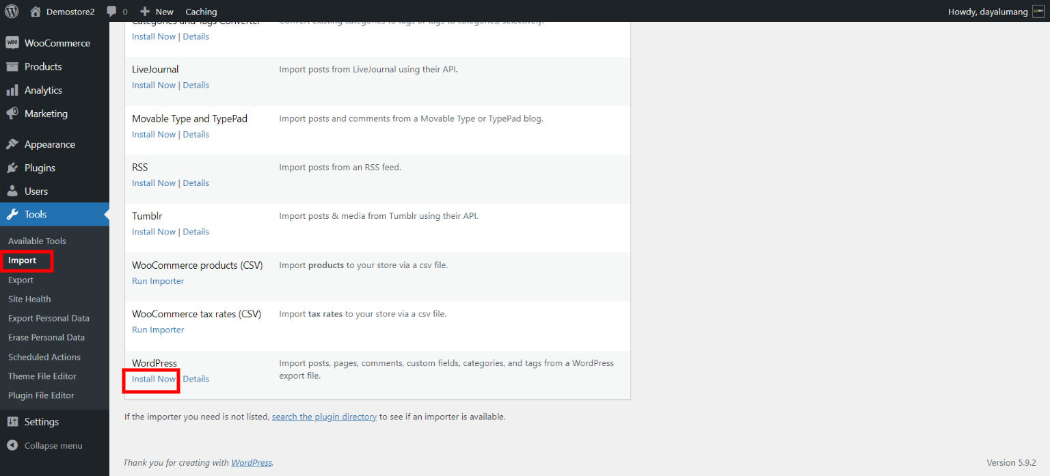The width and height of the screenshot is (1050, 476).
Task: Click the WordPress logo in the admin bar
Action: click(x=11, y=11)
